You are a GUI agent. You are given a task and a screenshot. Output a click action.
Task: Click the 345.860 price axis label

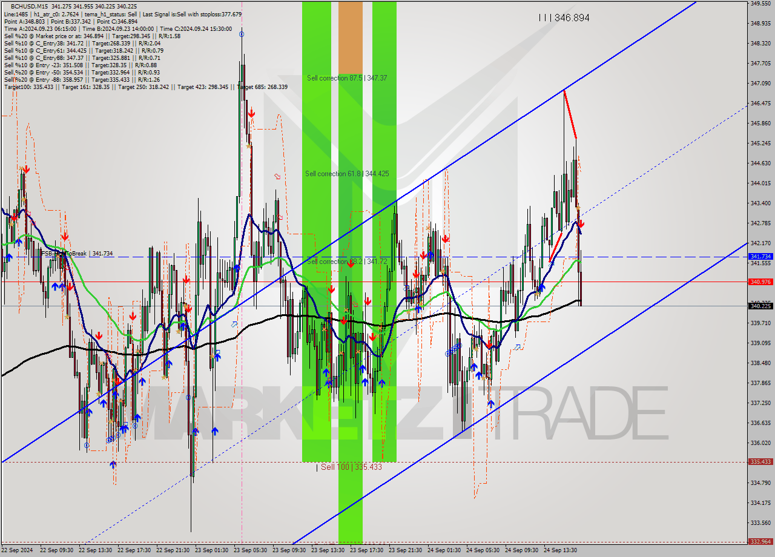tap(760, 123)
